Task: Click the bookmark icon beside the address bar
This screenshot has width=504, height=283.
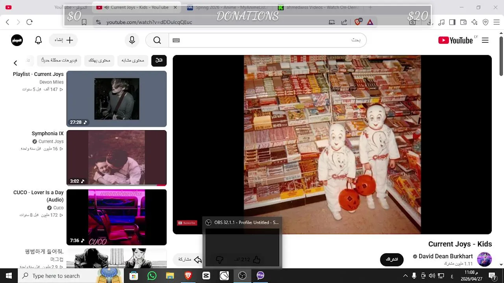Action: tap(84, 22)
